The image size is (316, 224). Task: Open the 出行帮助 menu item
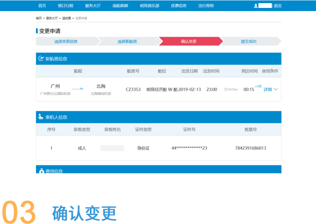pyautogui.click(x=206, y=6)
